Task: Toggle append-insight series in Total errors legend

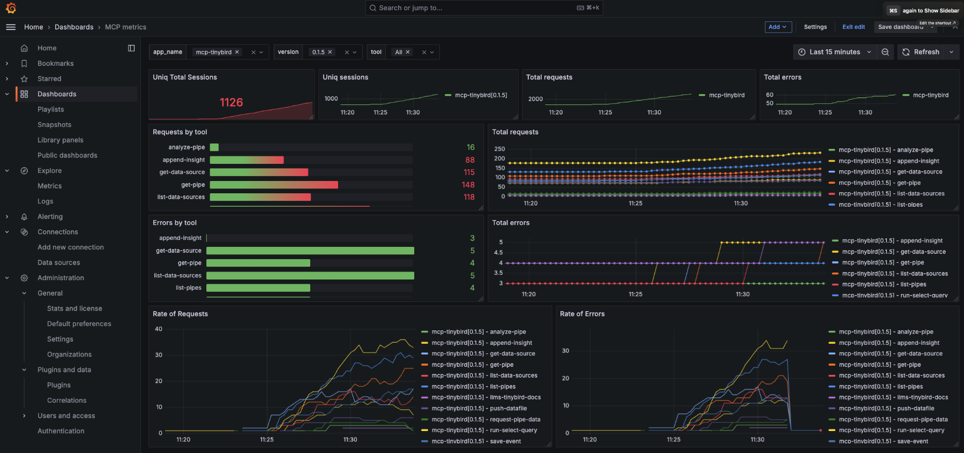Action: click(x=892, y=241)
